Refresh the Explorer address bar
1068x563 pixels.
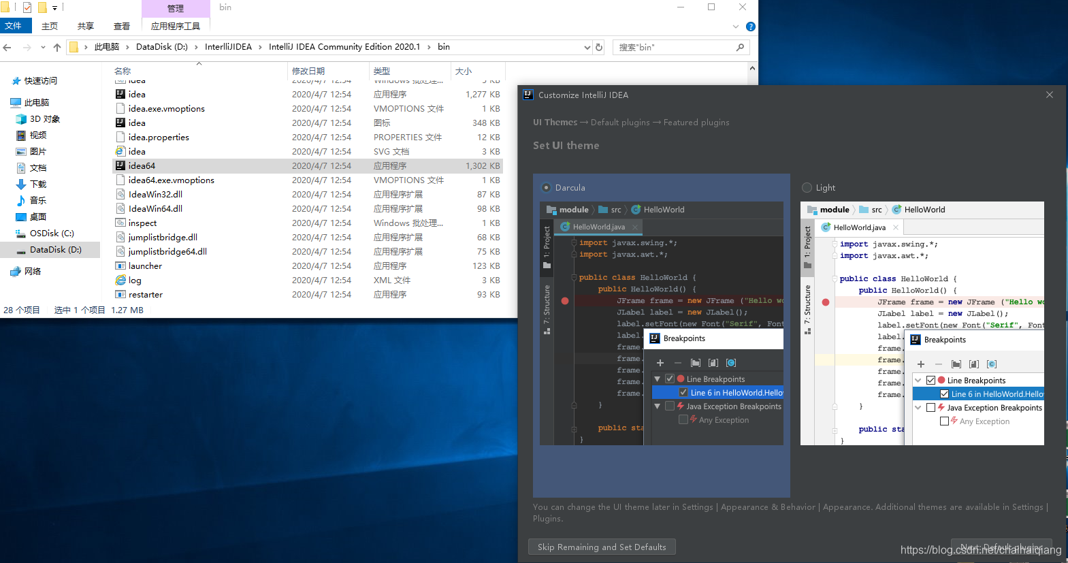tap(599, 47)
